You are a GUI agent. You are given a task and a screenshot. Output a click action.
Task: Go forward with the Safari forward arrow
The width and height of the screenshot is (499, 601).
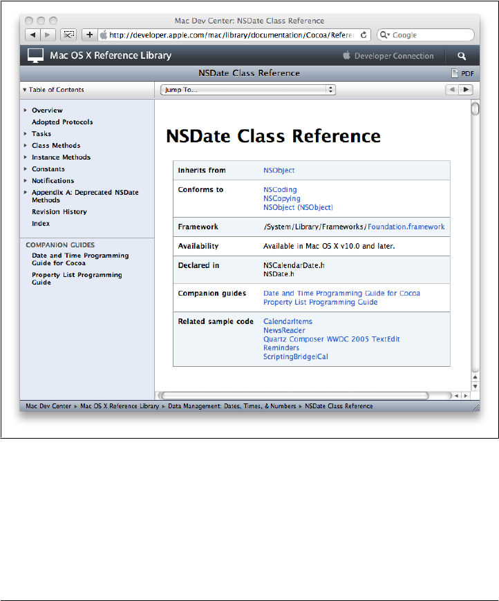coord(48,35)
